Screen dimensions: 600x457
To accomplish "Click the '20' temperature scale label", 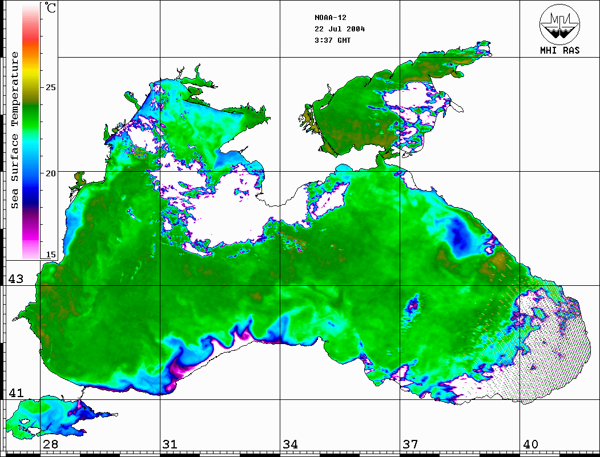I will (51, 173).
